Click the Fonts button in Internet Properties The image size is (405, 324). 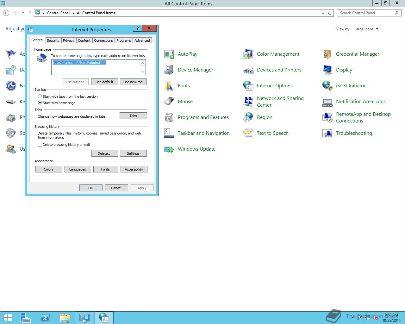click(x=105, y=169)
